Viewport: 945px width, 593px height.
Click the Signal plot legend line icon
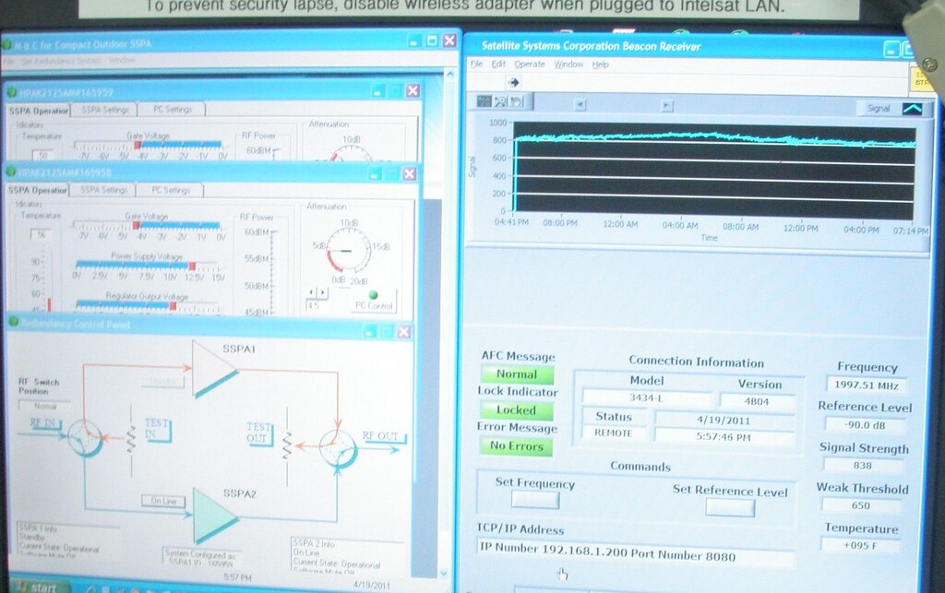tap(911, 109)
